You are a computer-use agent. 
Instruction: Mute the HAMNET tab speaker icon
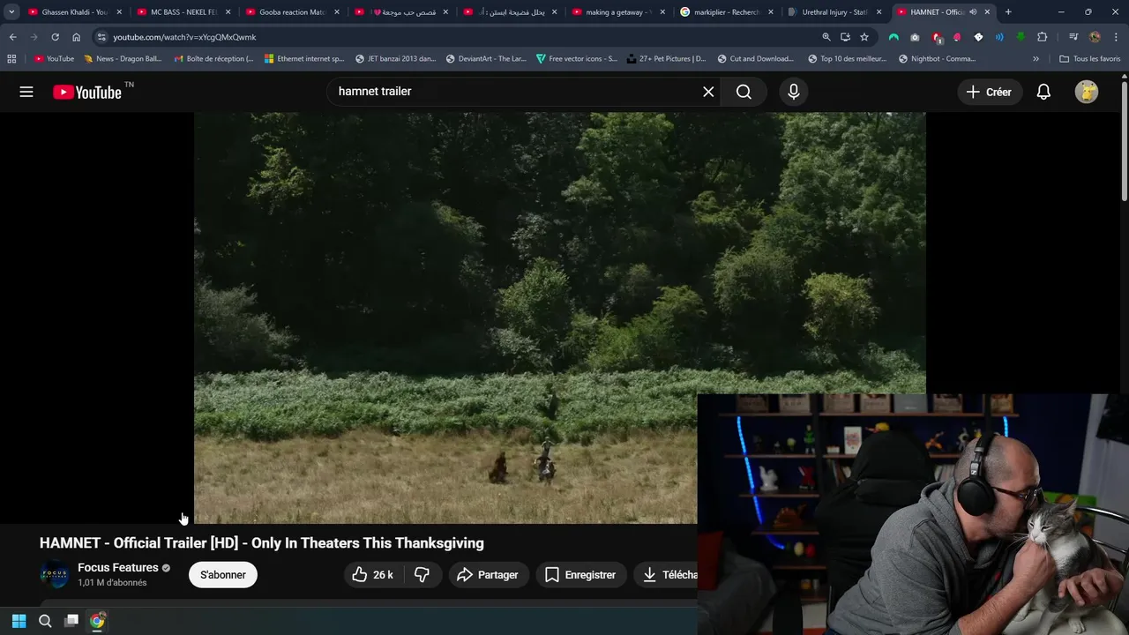point(973,12)
